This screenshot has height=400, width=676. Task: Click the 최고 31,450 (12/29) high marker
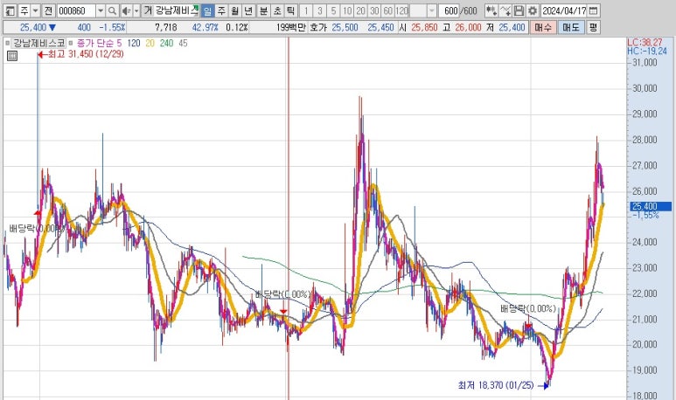point(80,54)
